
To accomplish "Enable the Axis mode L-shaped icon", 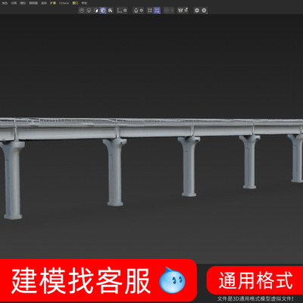I will point(120,11).
